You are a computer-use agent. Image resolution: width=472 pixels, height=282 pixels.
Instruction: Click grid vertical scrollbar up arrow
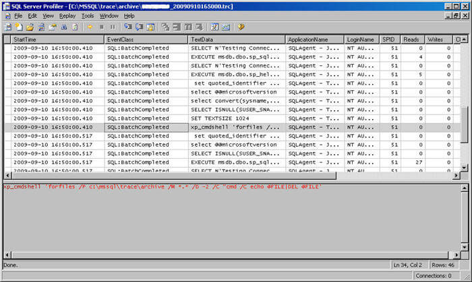coord(464,39)
